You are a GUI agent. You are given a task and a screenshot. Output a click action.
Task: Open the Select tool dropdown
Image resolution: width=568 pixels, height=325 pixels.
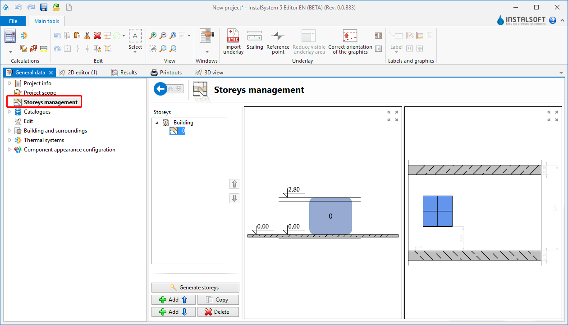(x=135, y=52)
